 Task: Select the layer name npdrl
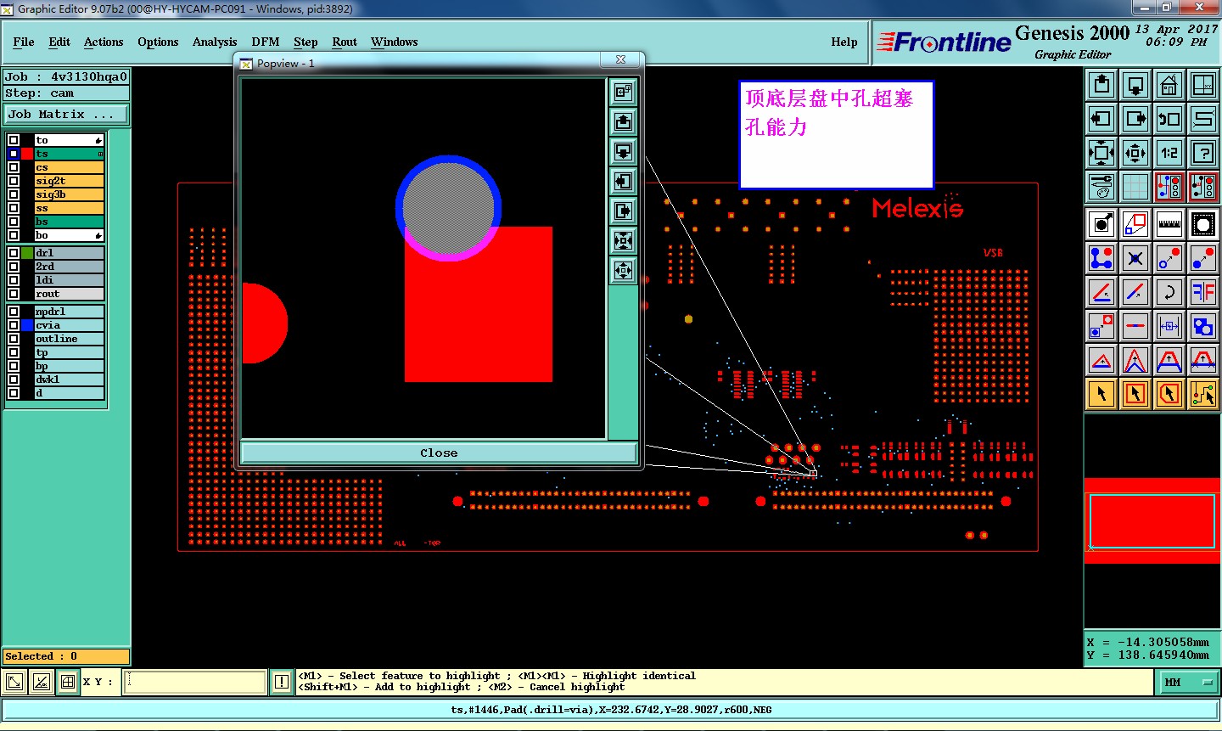70,312
